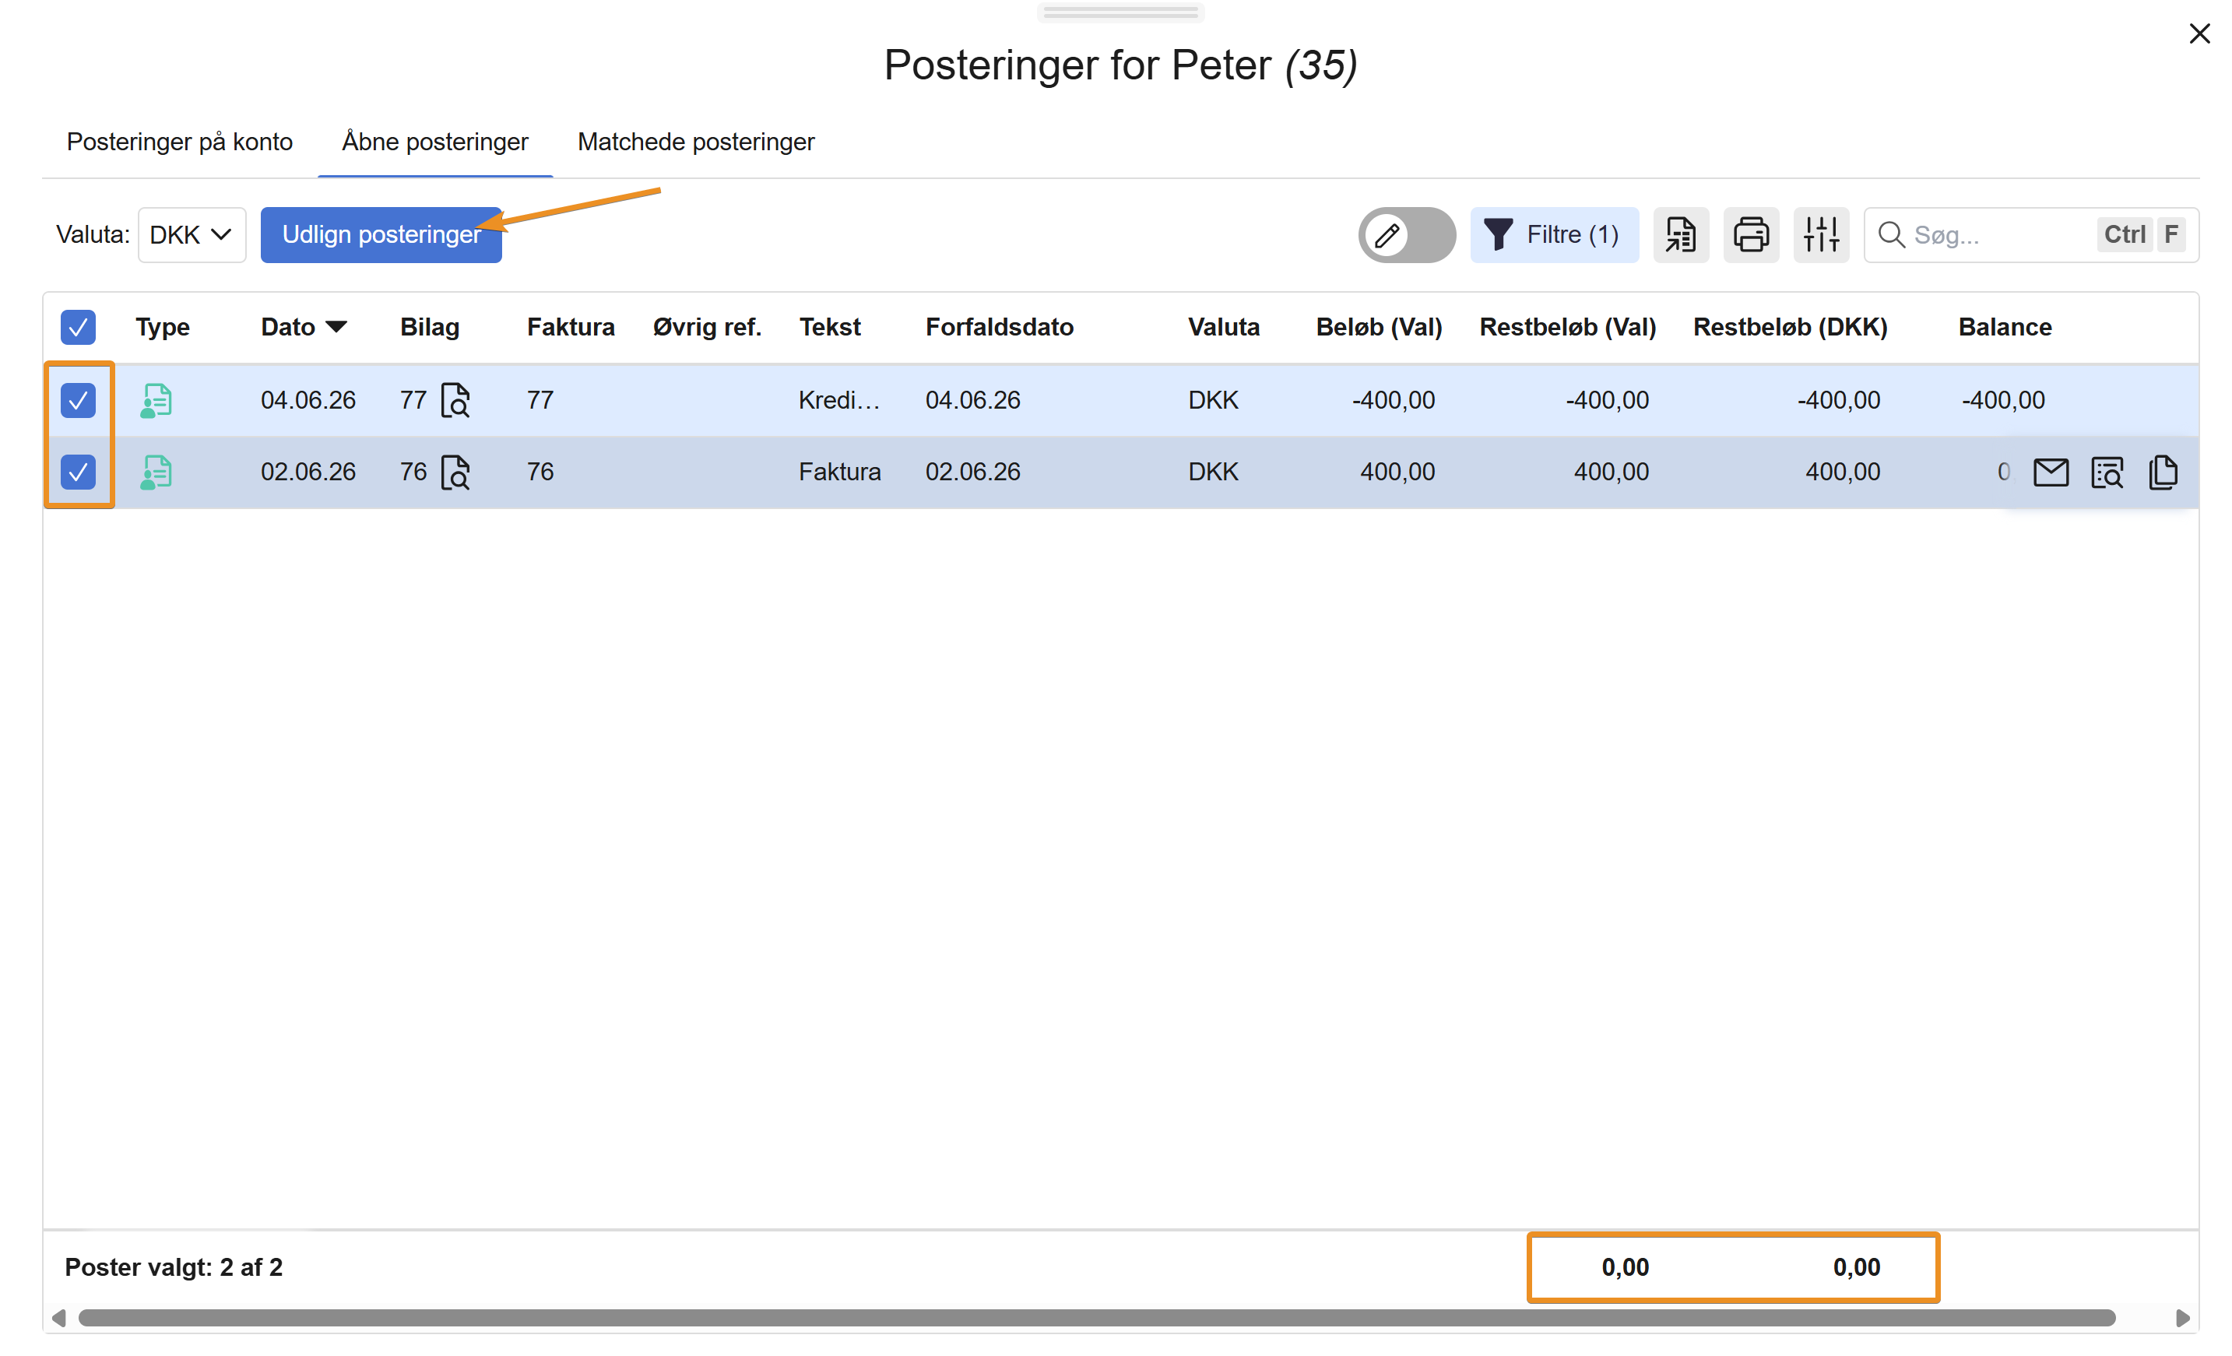2232x1356 pixels.
Task: Click the Restbeløb (DKK) column header
Action: (x=1790, y=327)
